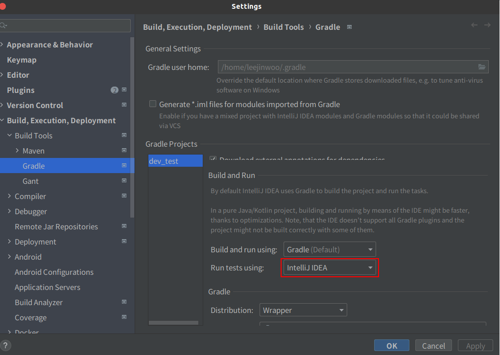Expand the Editor section arrow
This screenshot has height=355, width=500.
[2, 75]
